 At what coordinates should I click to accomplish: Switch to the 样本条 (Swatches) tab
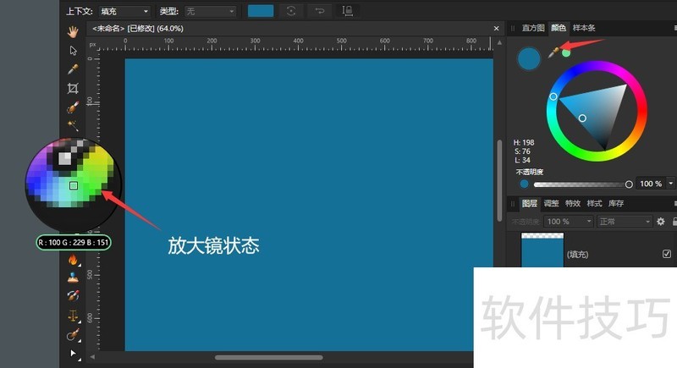585,28
